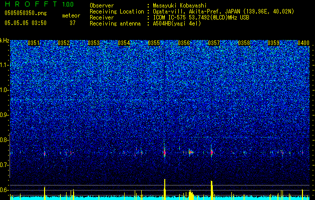Screen dimensions: 315x200
Task: Click the kHz axis unit label
Action: pyautogui.click(x=5, y=40)
